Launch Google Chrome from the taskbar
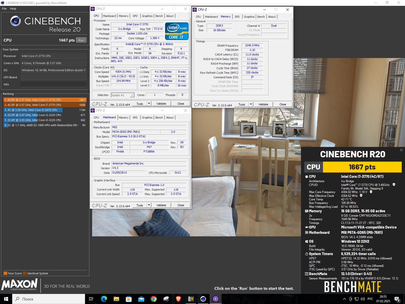This screenshot has height=304, width=405. 153,299
